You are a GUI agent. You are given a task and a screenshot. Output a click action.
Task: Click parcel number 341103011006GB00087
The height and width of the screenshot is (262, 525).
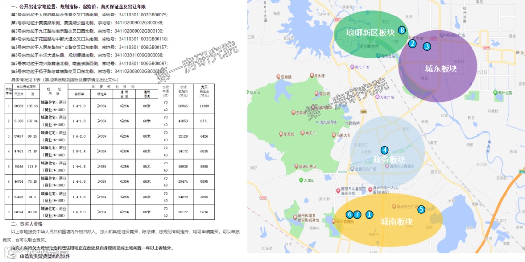[141, 63]
